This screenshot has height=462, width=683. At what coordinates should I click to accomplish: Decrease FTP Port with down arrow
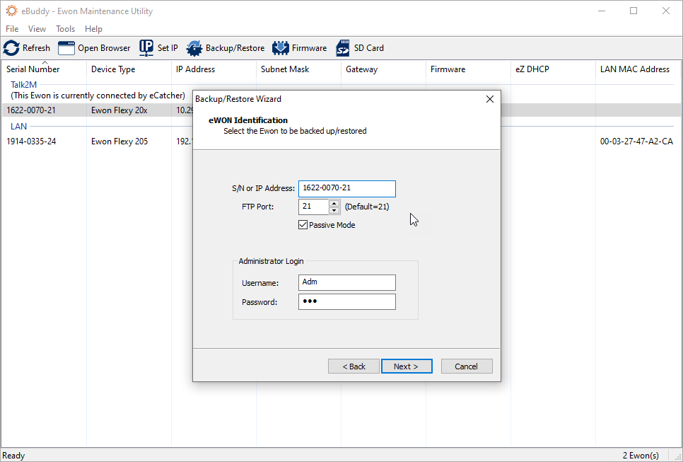[x=334, y=210]
